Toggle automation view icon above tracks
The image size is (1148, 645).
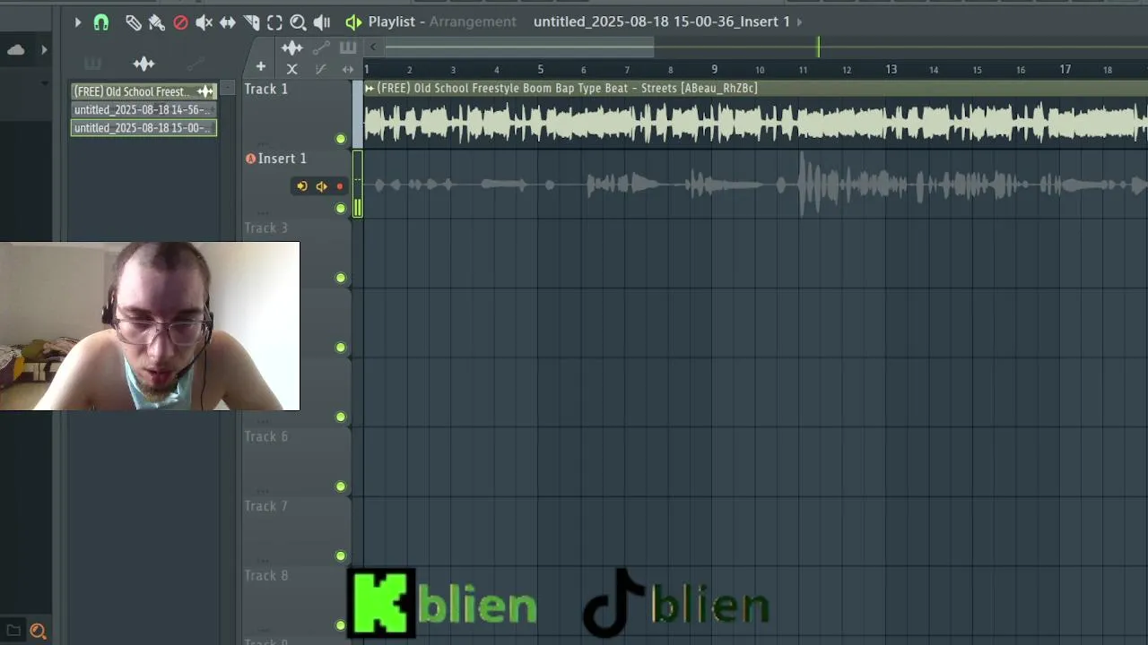321,47
